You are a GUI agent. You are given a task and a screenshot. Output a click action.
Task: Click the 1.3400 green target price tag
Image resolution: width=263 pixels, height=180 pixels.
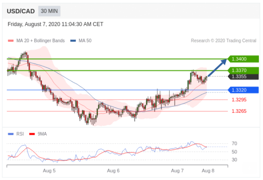[243, 59]
